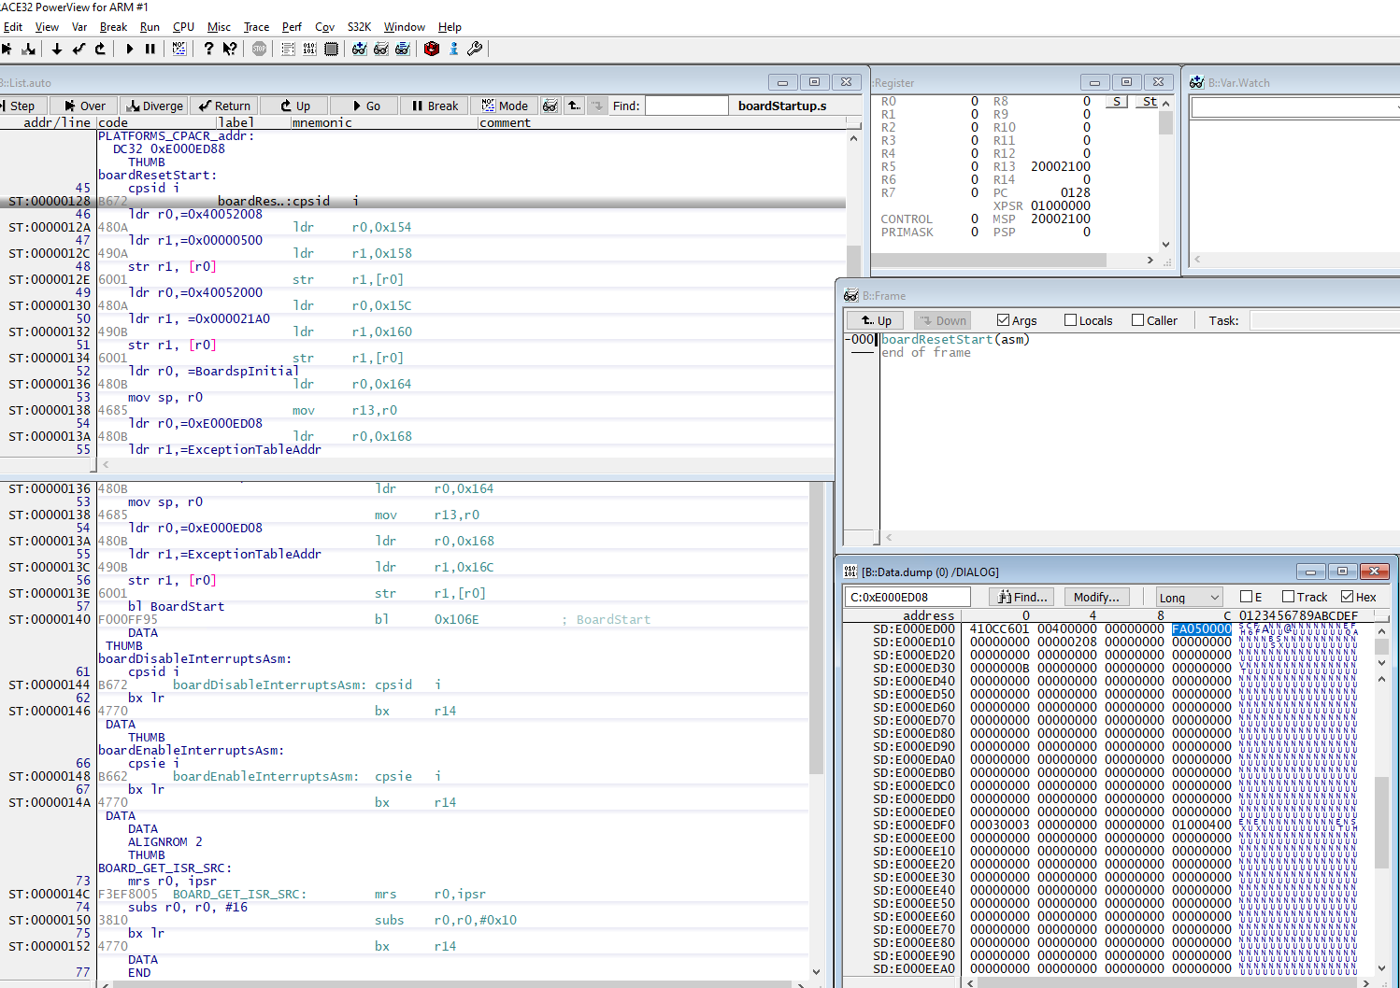This screenshot has height=988, width=1400.
Task: Click the wrench tools icon in the toolbar
Action: 474,49
